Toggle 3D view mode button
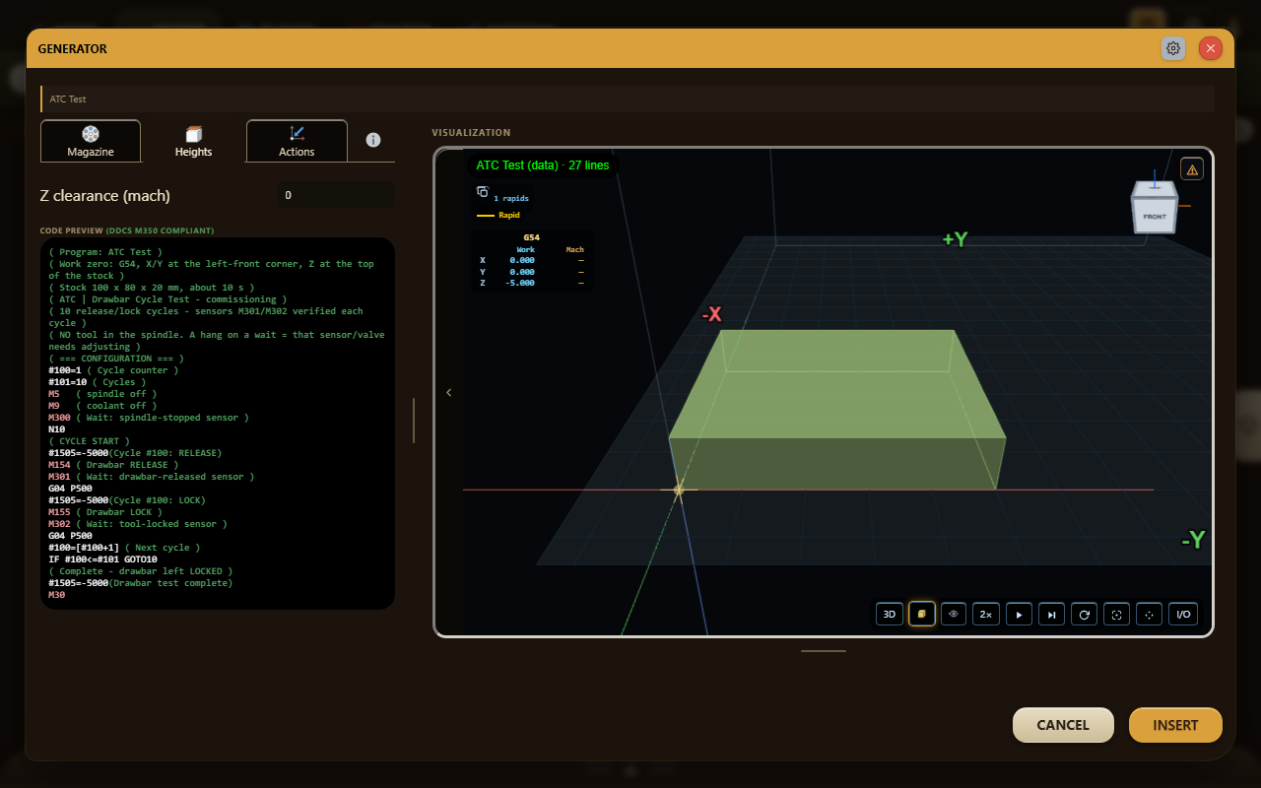The height and width of the screenshot is (788, 1261). tap(890, 614)
